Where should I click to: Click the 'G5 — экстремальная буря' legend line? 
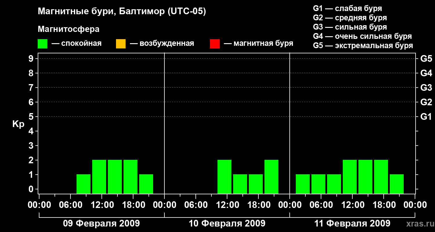click(x=363, y=46)
